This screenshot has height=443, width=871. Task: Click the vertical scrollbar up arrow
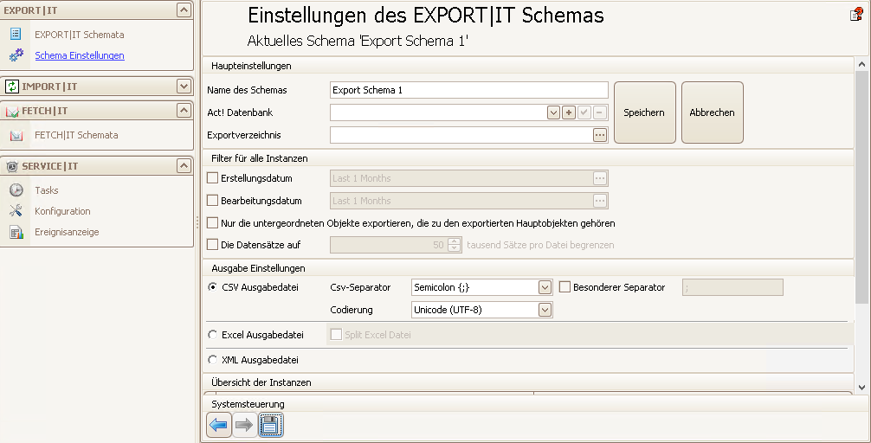(862, 64)
